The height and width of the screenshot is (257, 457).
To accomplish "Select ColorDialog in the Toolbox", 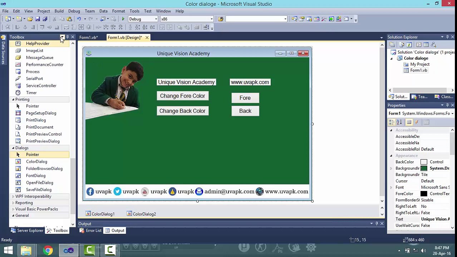I will 36,162.
